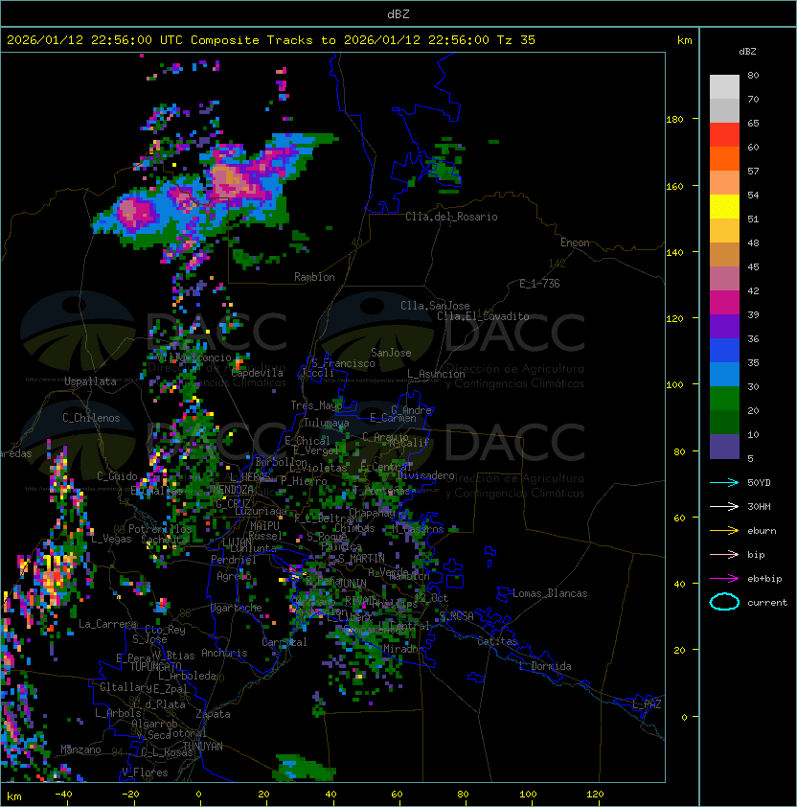Select the red 60-65 dBZ swatch
797x807 pixels.
click(x=724, y=135)
